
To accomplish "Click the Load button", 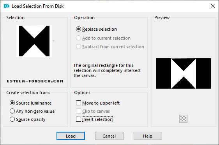I will point(71,136).
